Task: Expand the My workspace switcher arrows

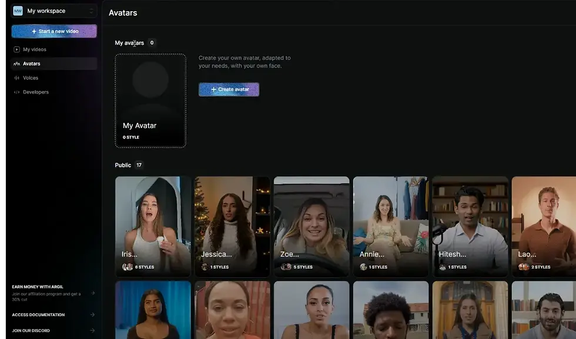Action: [x=91, y=11]
